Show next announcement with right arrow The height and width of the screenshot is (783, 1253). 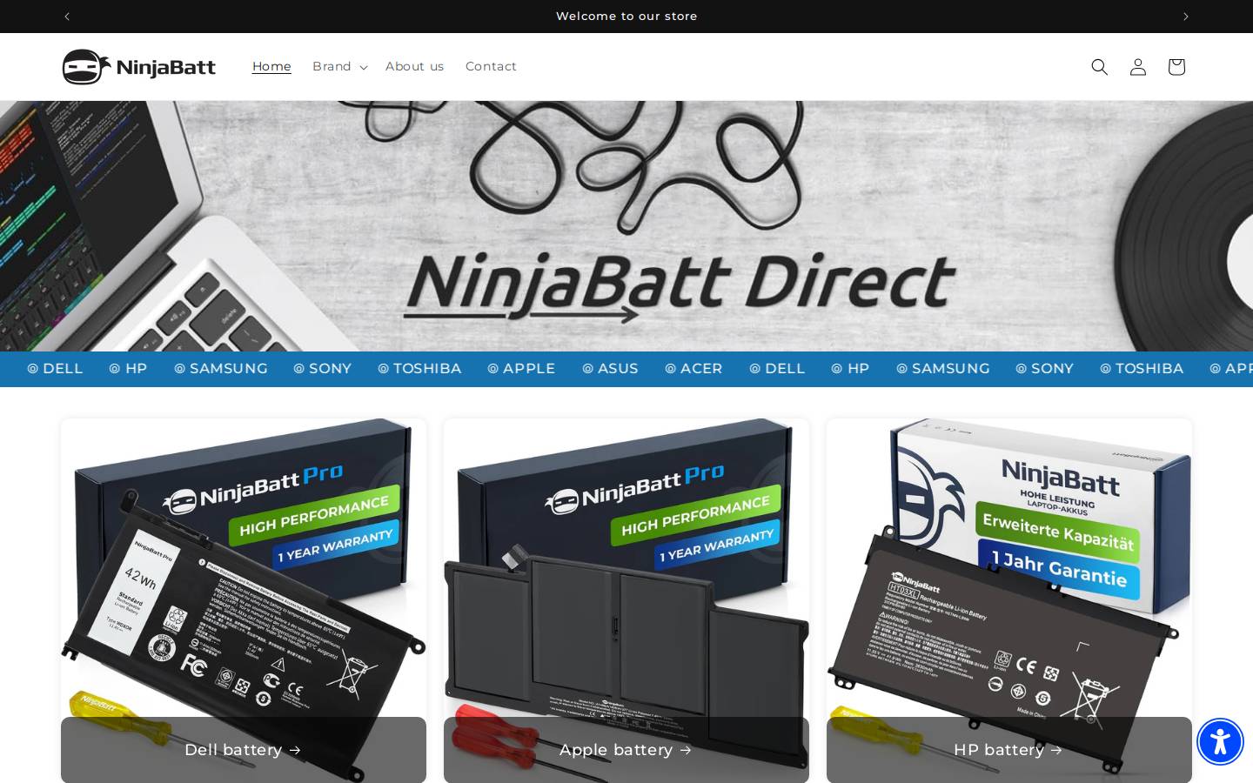click(x=1185, y=17)
